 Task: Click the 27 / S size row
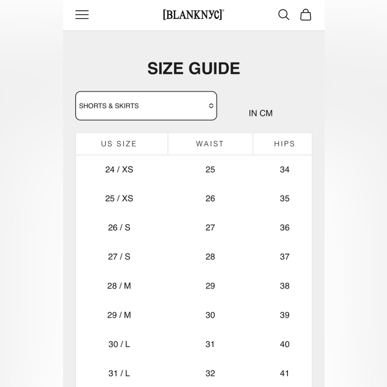(x=194, y=257)
